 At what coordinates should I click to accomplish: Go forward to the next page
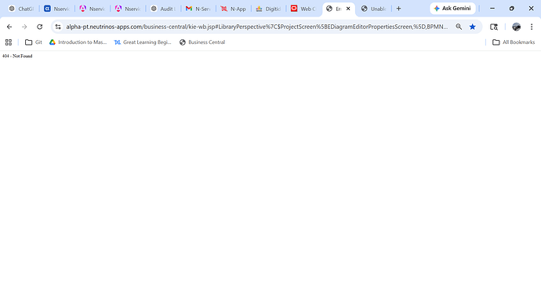pyautogui.click(x=24, y=27)
